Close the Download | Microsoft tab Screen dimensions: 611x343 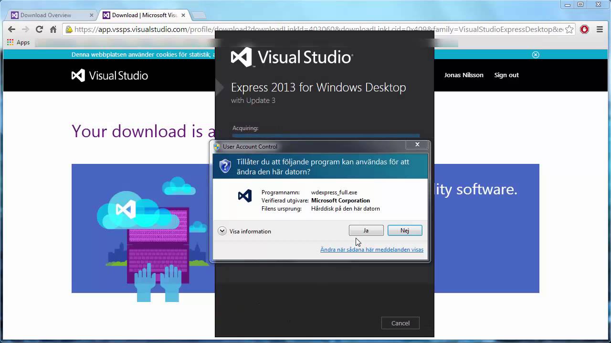(183, 15)
